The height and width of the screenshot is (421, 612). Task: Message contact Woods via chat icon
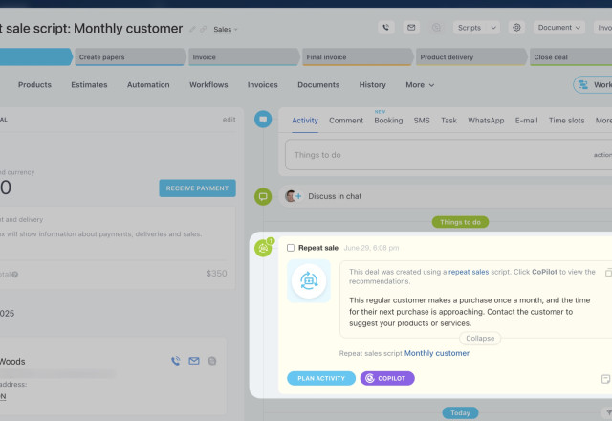tap(212, 361)
